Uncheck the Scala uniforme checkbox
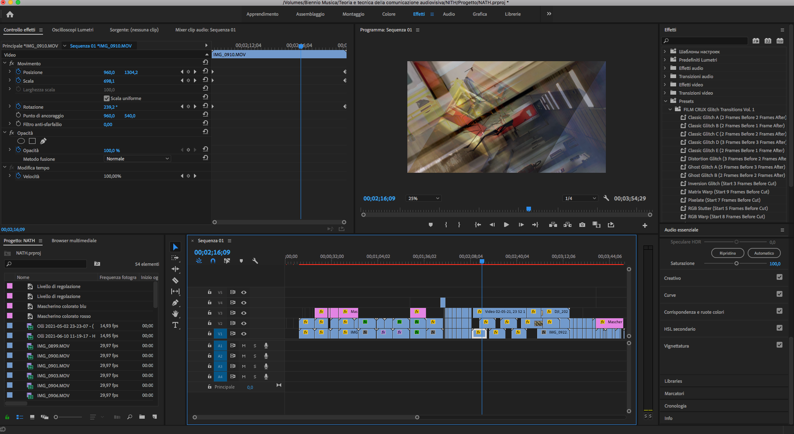The height and width of the screenshot is (434, 794). pos(107,98)
